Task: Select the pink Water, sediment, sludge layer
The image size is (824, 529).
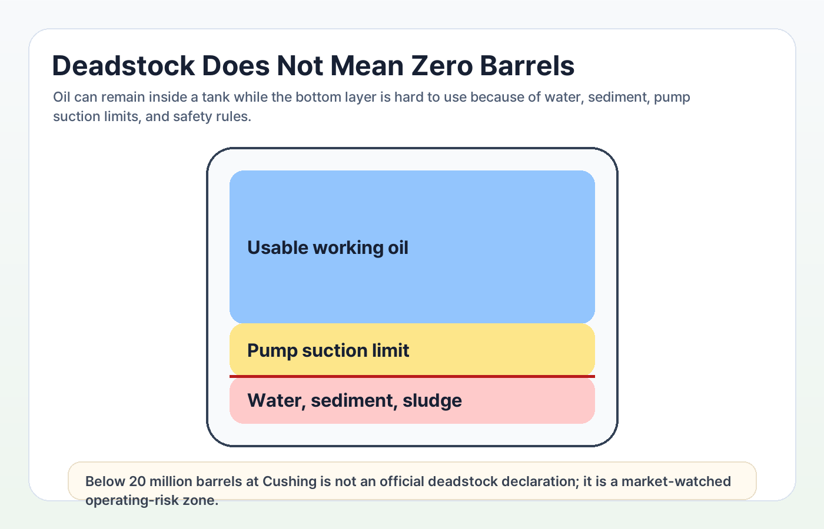Action: click(412, 400)
